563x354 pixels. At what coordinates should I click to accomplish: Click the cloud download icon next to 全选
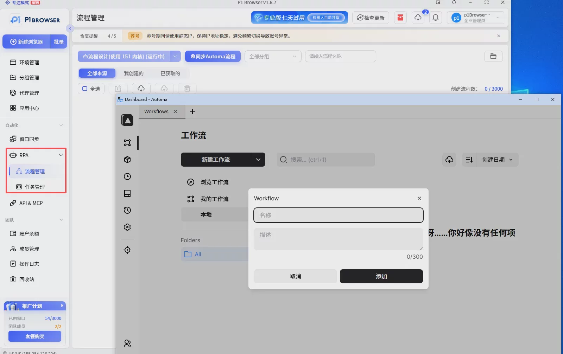[141, 89]
